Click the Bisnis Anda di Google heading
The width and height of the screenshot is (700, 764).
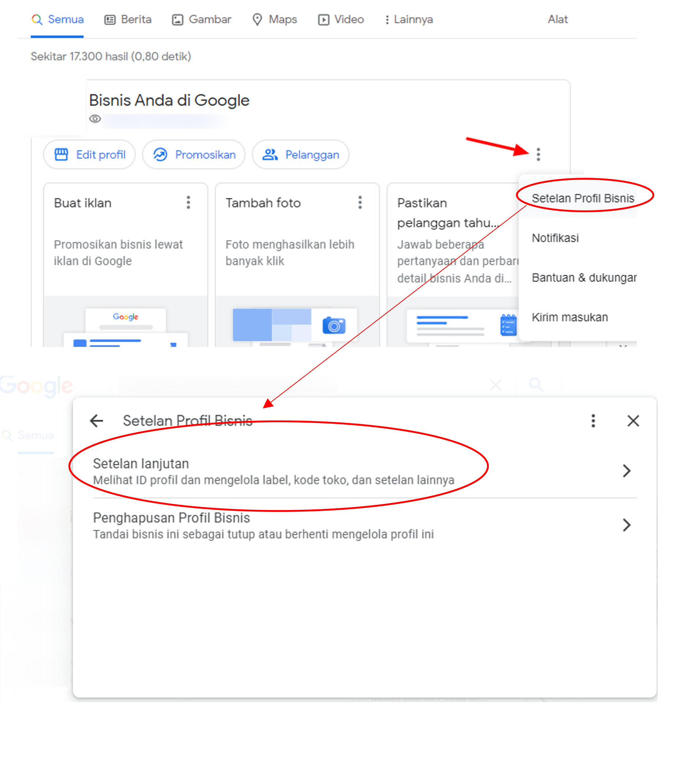[169, 100]
